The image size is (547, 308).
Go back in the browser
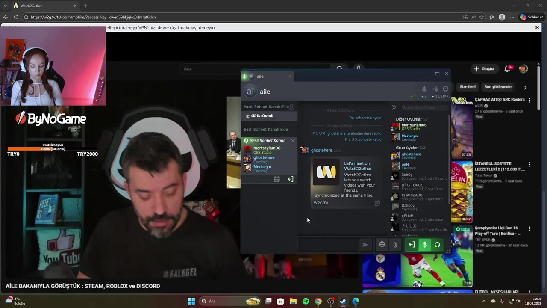6,17
